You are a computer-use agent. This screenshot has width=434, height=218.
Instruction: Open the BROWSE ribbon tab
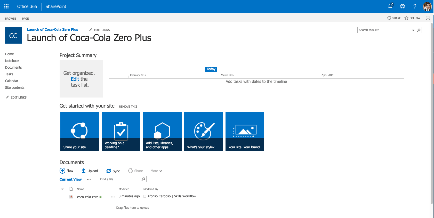point(11,19)
